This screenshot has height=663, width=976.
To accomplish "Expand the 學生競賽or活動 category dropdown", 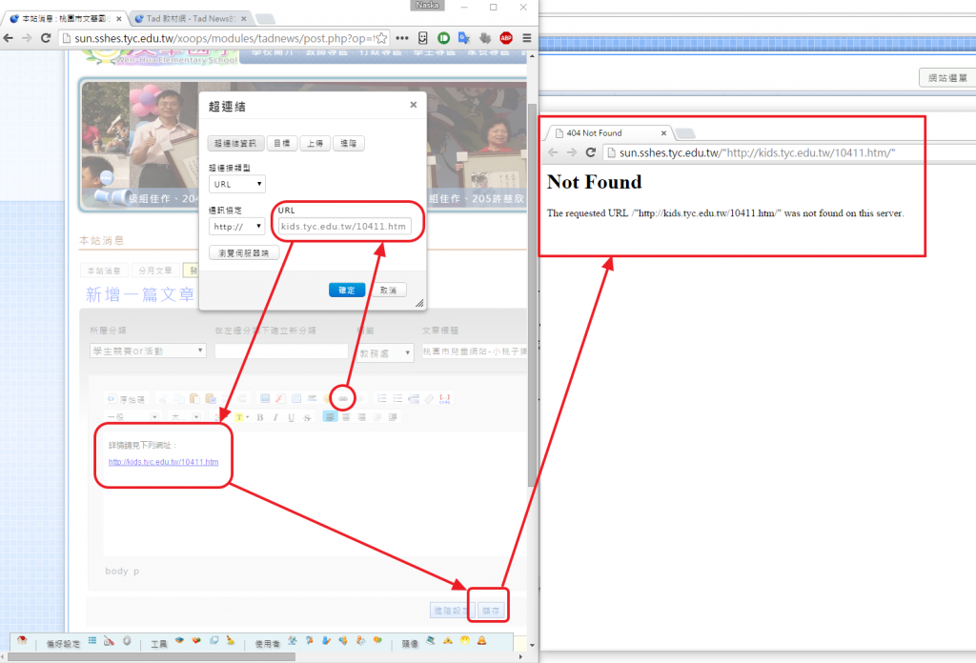I will [147, 351].
